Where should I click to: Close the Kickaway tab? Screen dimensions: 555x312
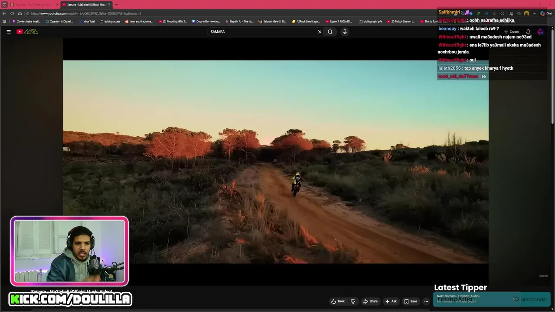tap(57, 4)
